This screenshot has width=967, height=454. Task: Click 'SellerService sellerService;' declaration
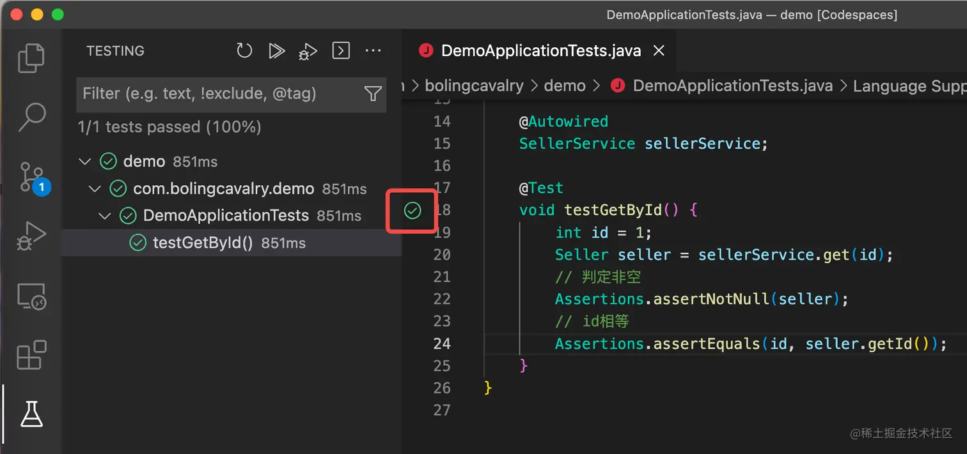pos(643,144)
